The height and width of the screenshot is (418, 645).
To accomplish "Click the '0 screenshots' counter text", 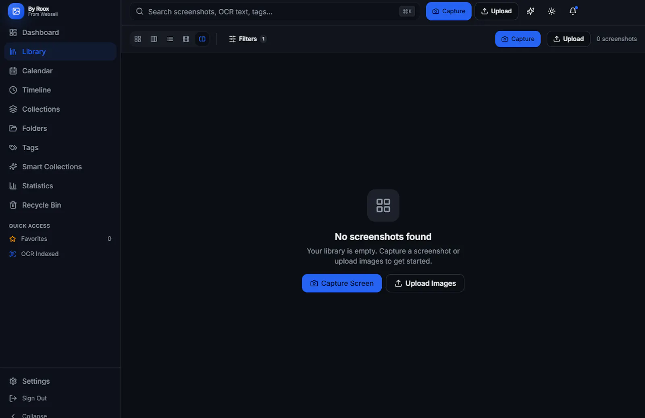I will (617, 39).
